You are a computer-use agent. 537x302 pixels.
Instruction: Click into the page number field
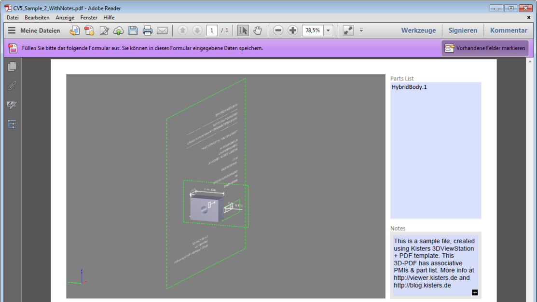(x=212, y=30)
